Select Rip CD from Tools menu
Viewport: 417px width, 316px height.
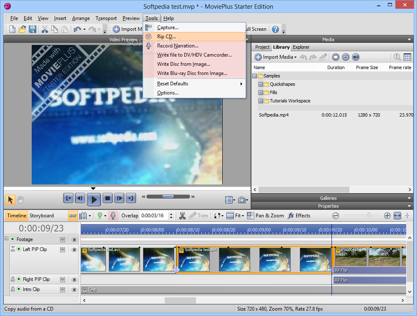tap(194, 37)
